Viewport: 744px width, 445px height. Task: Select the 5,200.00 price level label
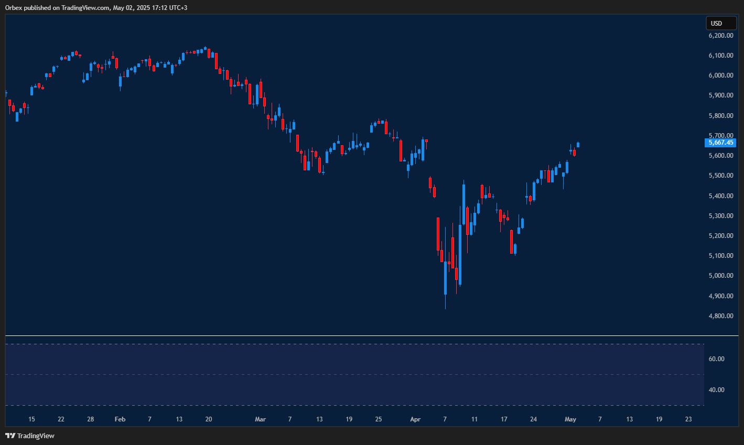pos(720,236)
